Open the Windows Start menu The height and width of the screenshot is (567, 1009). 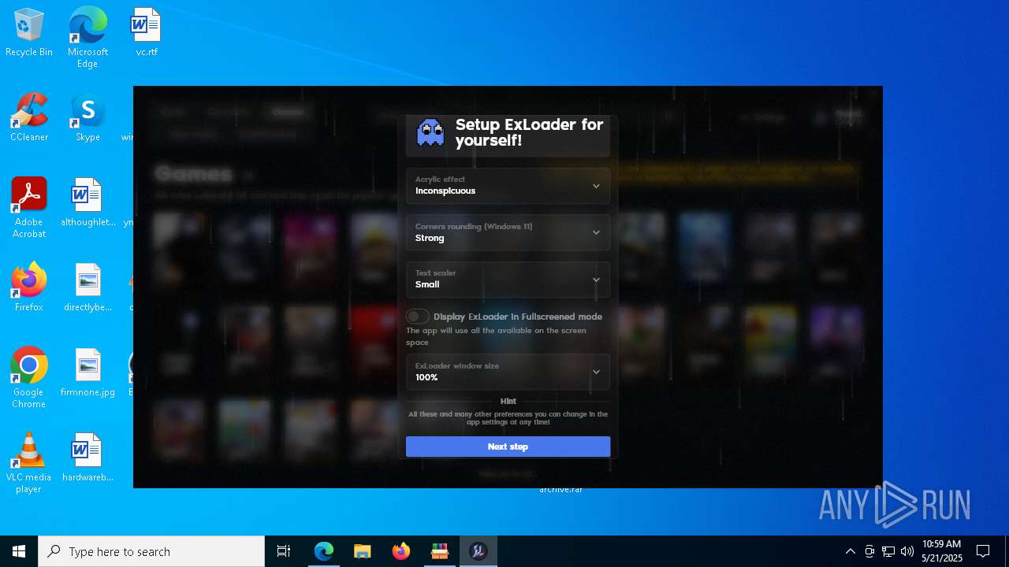point(19,551)
